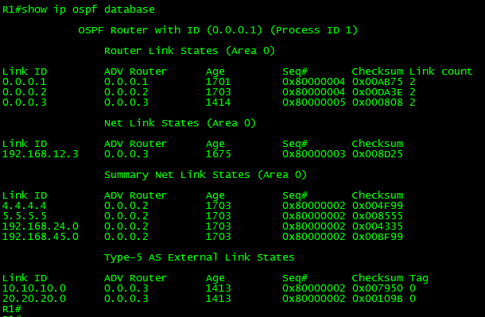Screen dimensions: 485x317
Task: Click summary Link ID 192.168.45.0
Action: [x=41, y=237]
